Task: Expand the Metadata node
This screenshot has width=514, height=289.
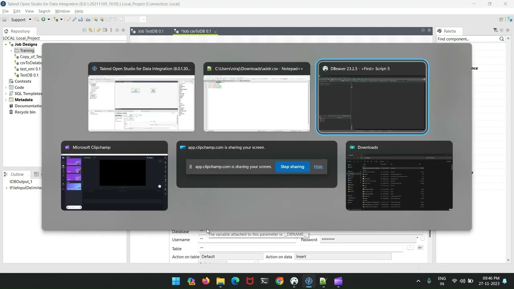Action: (x=6, y=100)
